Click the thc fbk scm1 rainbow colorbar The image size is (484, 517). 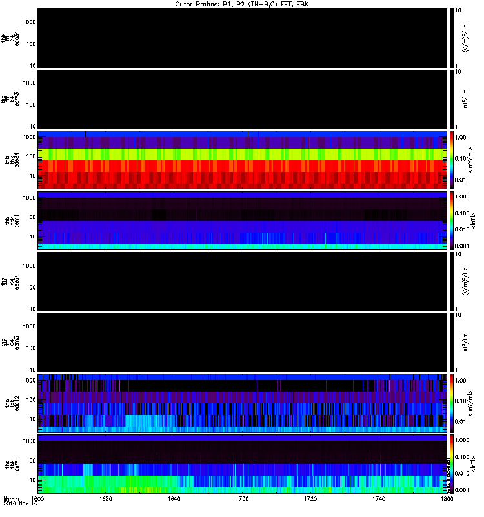tap(451, 464)
